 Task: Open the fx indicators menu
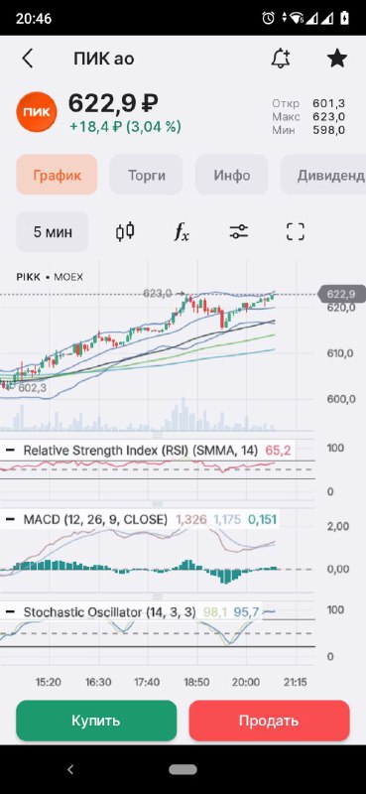point(182,232)
